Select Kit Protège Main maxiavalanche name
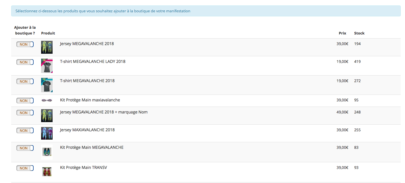The height and width of the screenshot is (183, 405). tap(90, 100)
